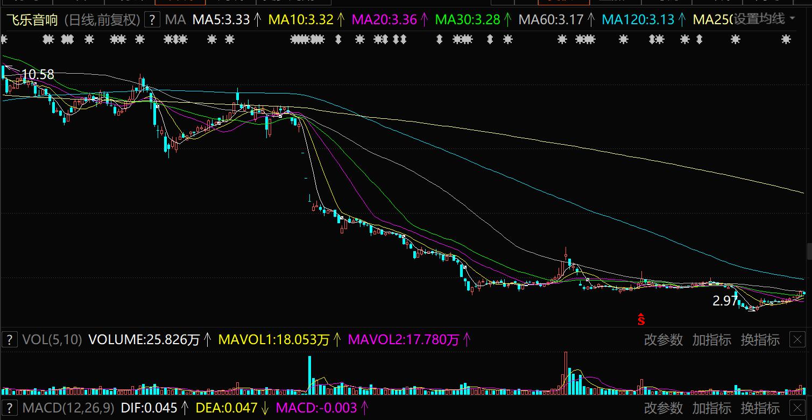Click the leftmost info marker in top row
The image size is (812, 420).
click(x=4, y=39)
